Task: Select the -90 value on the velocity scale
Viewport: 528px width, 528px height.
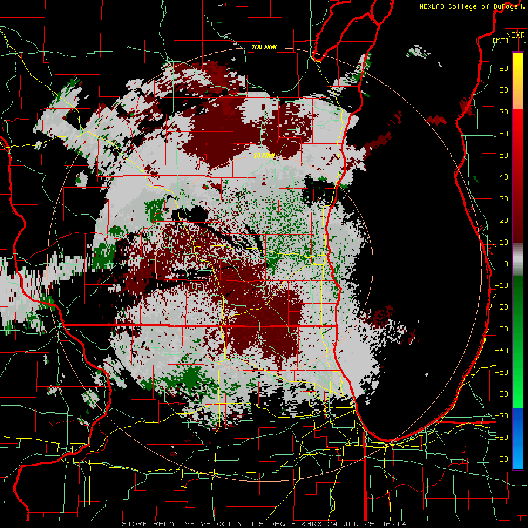Action: click(502, 459)
